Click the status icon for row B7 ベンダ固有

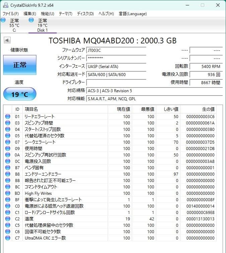tap(8, 168)
